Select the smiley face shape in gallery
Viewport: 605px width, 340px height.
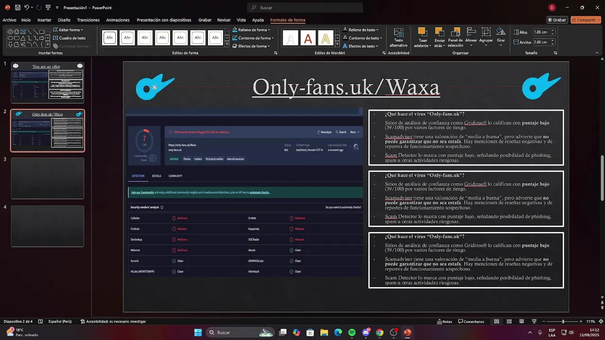pyautogui.click(x=17, y=32)
